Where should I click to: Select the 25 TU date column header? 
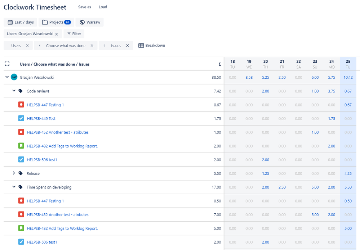(x=348, y=64)
